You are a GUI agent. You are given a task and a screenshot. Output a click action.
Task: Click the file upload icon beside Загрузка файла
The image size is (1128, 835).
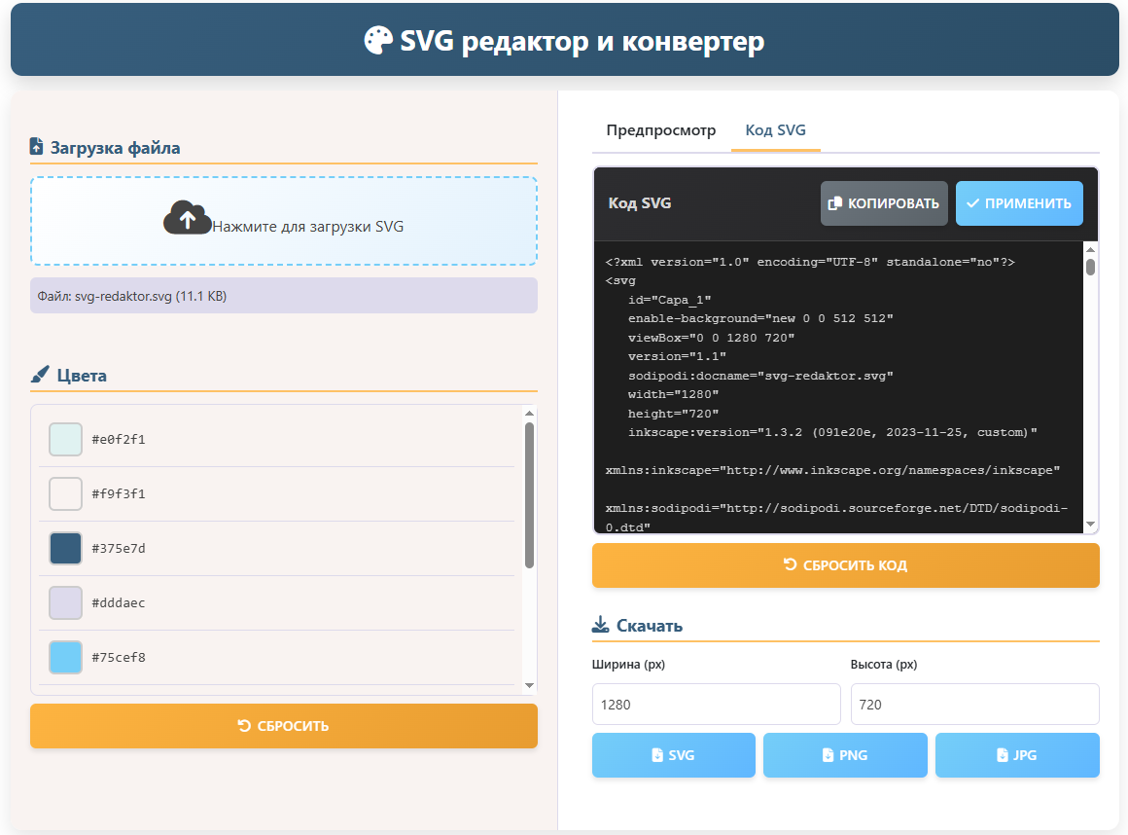click(36, 147)
